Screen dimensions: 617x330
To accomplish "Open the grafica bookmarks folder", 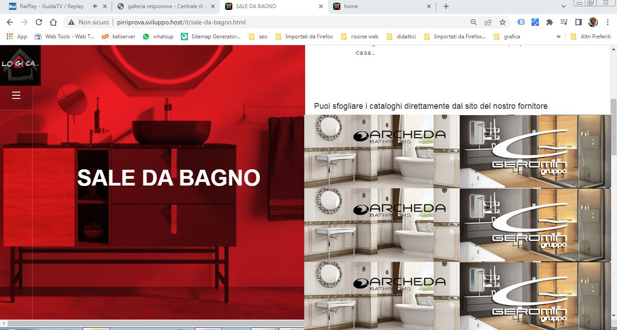I will click(507, 37).
